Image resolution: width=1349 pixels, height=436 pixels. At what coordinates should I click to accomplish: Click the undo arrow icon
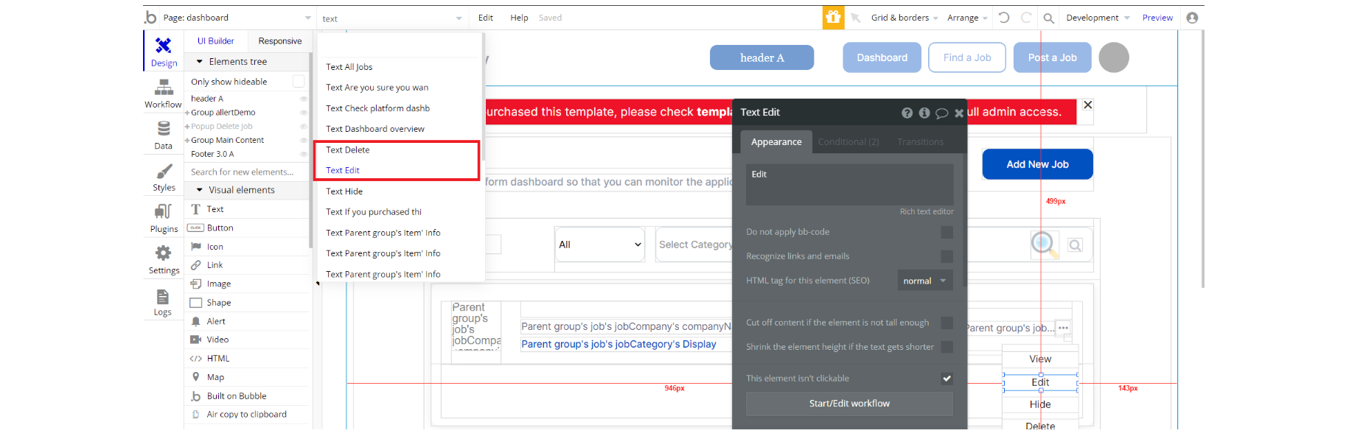point(1004,18)
